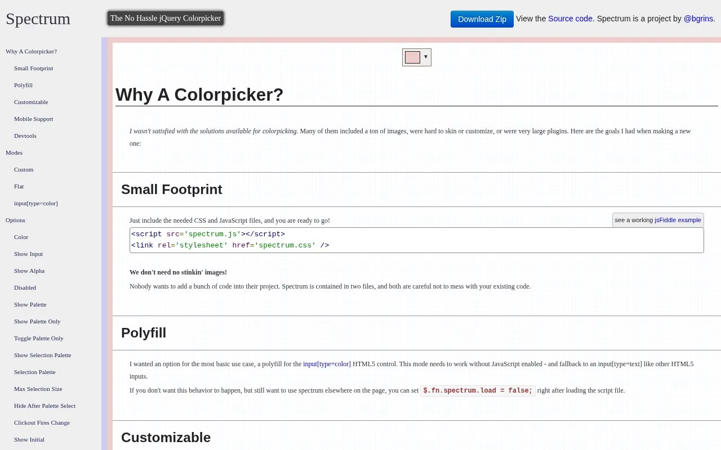This screenshot has width=721, height=450.
Task: Go to the Modes sidebar section
Action: click(x=14, y=152)
